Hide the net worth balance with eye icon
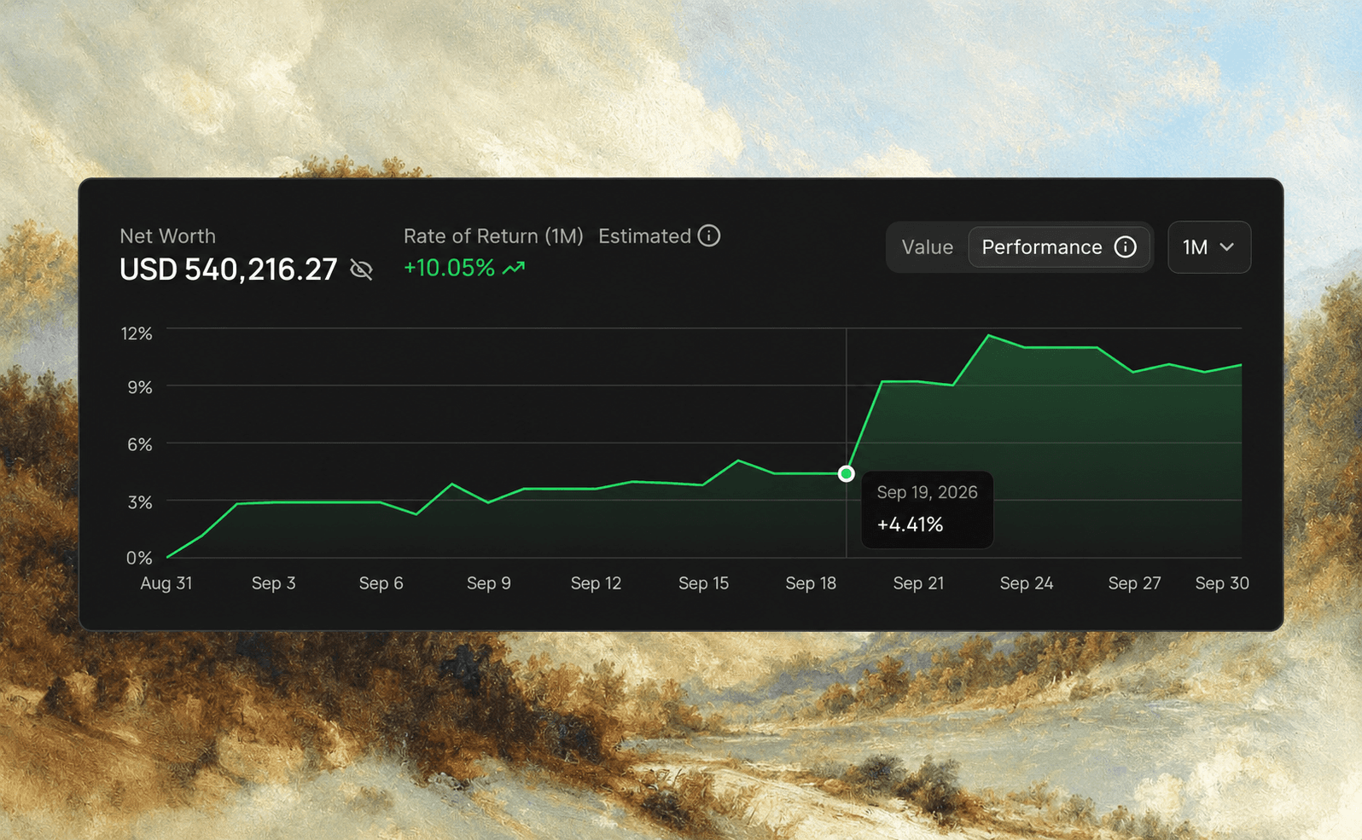Image resolution: width=1362 pixels, height=840 pixels. click(x=362, y=269)
